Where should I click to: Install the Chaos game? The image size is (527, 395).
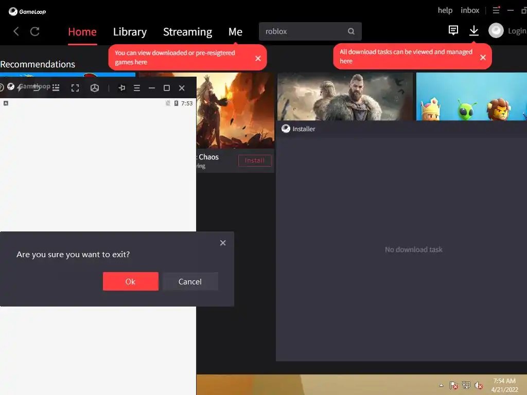[255, 160]
